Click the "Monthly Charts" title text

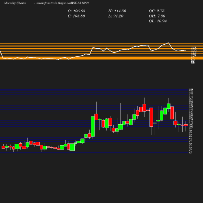(x=15, y=3)
